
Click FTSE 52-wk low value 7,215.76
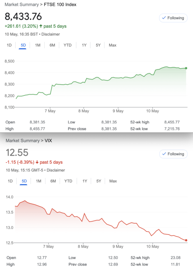[x=172, y=129]
